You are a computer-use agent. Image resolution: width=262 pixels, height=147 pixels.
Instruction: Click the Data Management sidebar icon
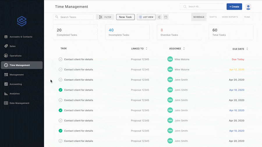coord(6,103)
